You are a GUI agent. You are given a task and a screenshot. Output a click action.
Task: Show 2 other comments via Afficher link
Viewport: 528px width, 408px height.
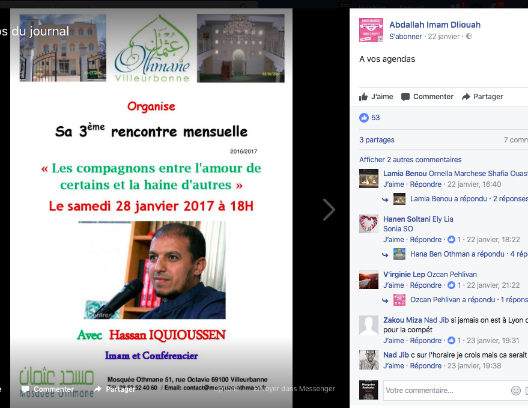point(410,160)
